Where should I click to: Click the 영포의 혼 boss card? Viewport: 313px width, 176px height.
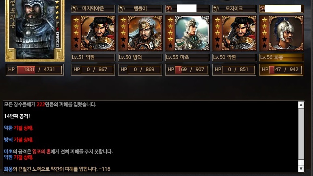pyautogui.click(x=35, y=30)
